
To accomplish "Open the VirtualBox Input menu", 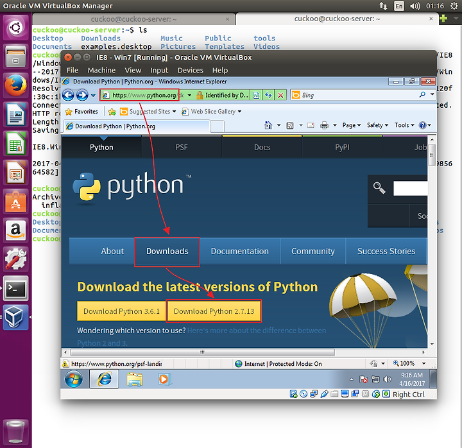I will click(x=159, y=70).
